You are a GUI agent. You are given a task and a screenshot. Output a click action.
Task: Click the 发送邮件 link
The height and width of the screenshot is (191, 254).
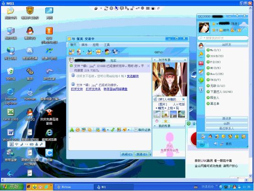(x=133, y=76)
